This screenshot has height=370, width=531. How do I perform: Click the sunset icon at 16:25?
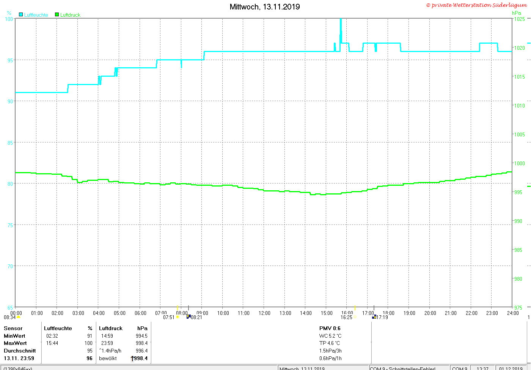coord(355,317)
